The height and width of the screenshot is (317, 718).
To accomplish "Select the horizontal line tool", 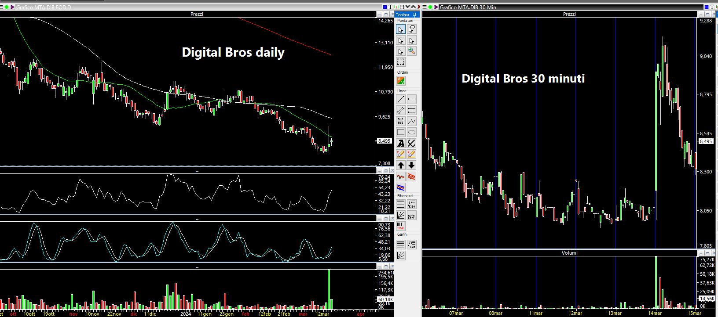I will 411,99.
